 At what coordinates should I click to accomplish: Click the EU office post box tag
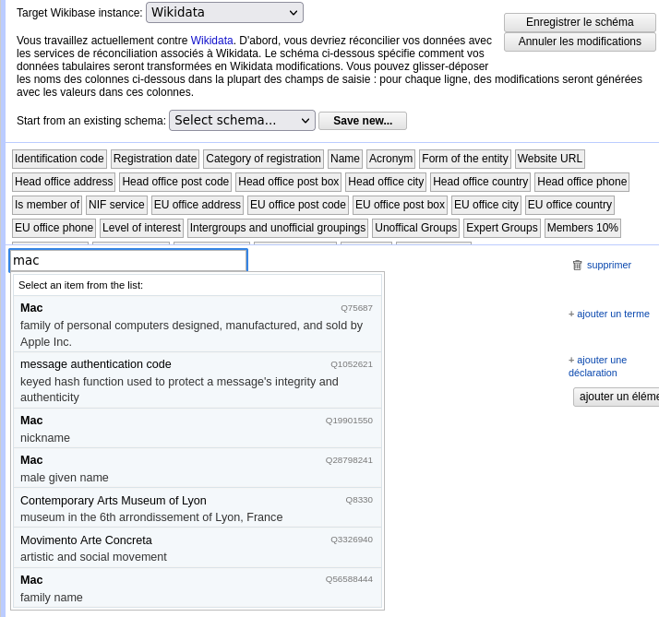pos(400,205)
